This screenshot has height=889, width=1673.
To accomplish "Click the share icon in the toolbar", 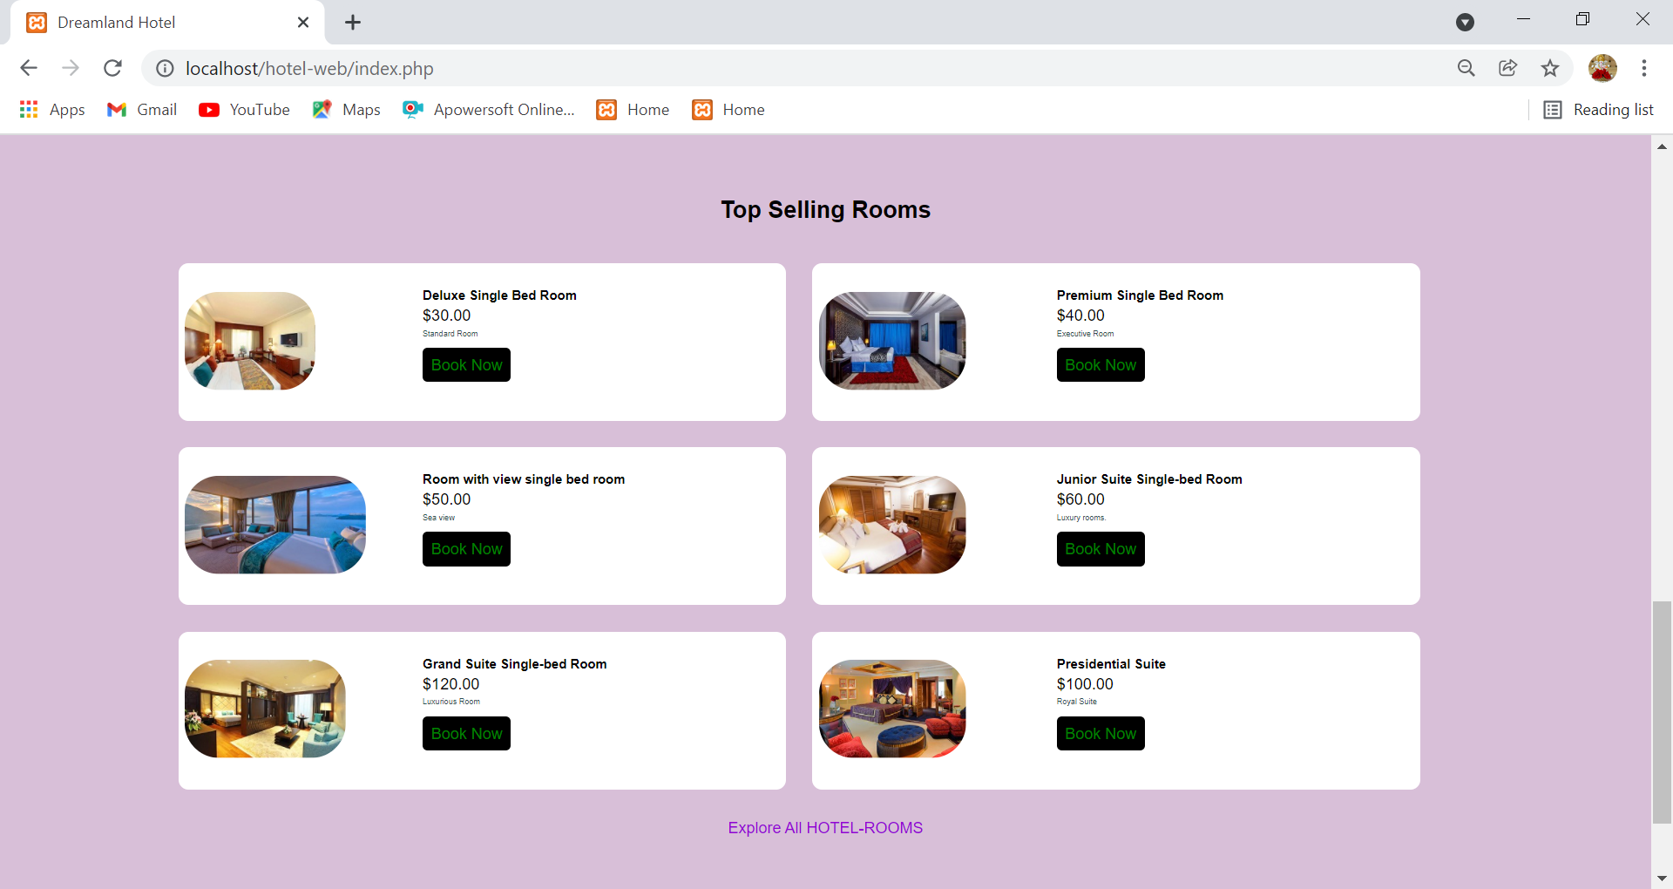I will pyautogui.click(x=1508, y=68).
